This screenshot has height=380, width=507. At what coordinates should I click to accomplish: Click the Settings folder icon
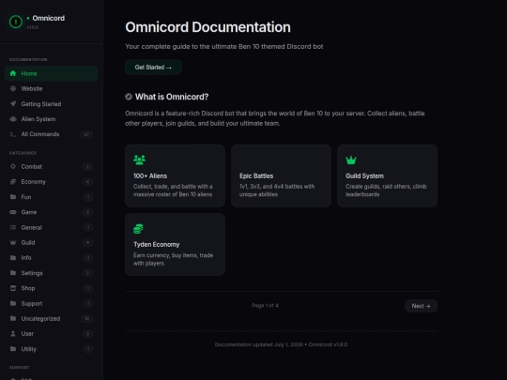click(13, 273)
